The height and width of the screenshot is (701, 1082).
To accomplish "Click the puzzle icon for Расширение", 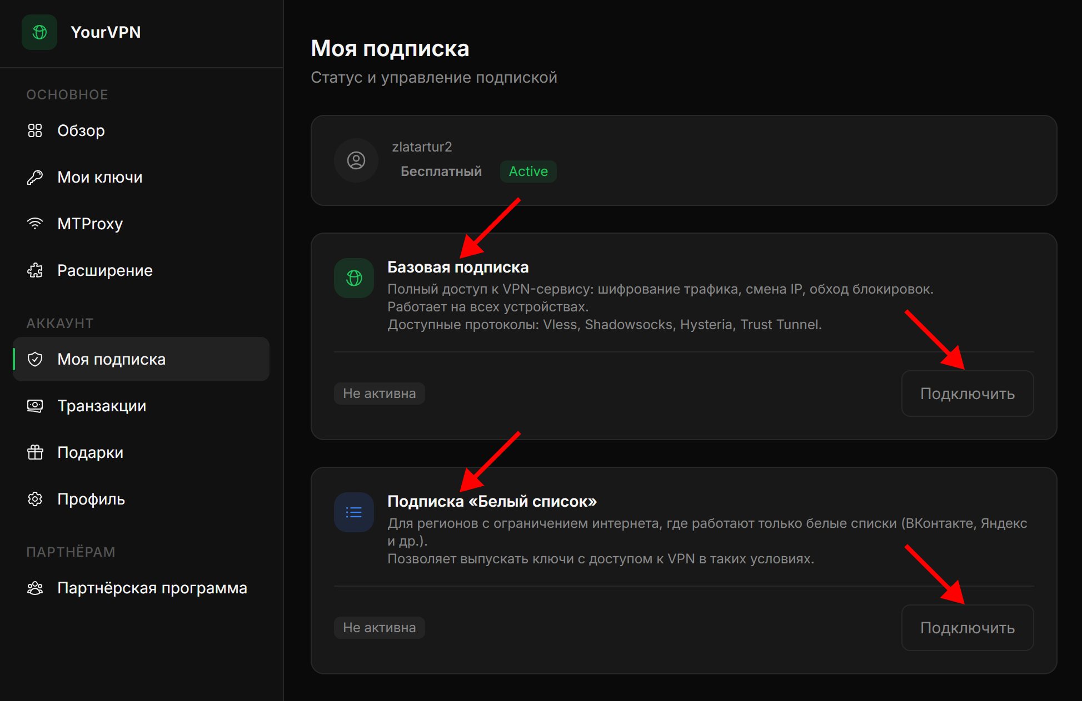I will (x=35, y=270).
